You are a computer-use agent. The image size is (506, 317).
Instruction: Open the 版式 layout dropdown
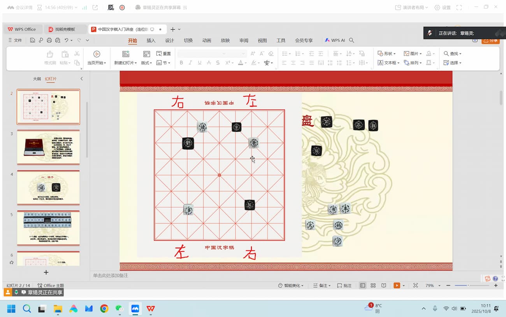pyautogui.click(x=146, y=63)
